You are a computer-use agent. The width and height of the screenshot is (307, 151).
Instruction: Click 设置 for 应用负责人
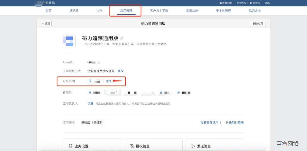(90, 103)
